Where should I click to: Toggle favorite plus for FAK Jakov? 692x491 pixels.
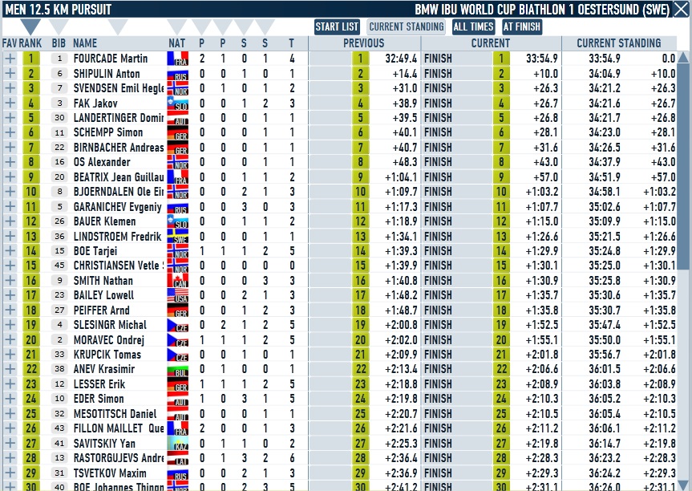click(10, 103)
